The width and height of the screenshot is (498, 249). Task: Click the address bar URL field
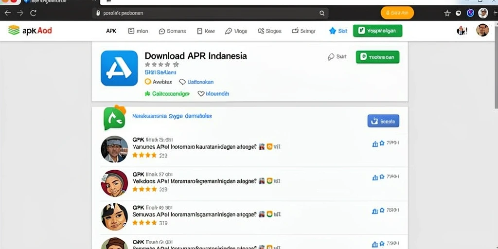coord(210,13)
